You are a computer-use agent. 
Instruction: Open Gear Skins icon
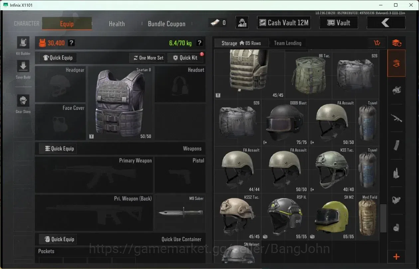(x=23, y=101)
